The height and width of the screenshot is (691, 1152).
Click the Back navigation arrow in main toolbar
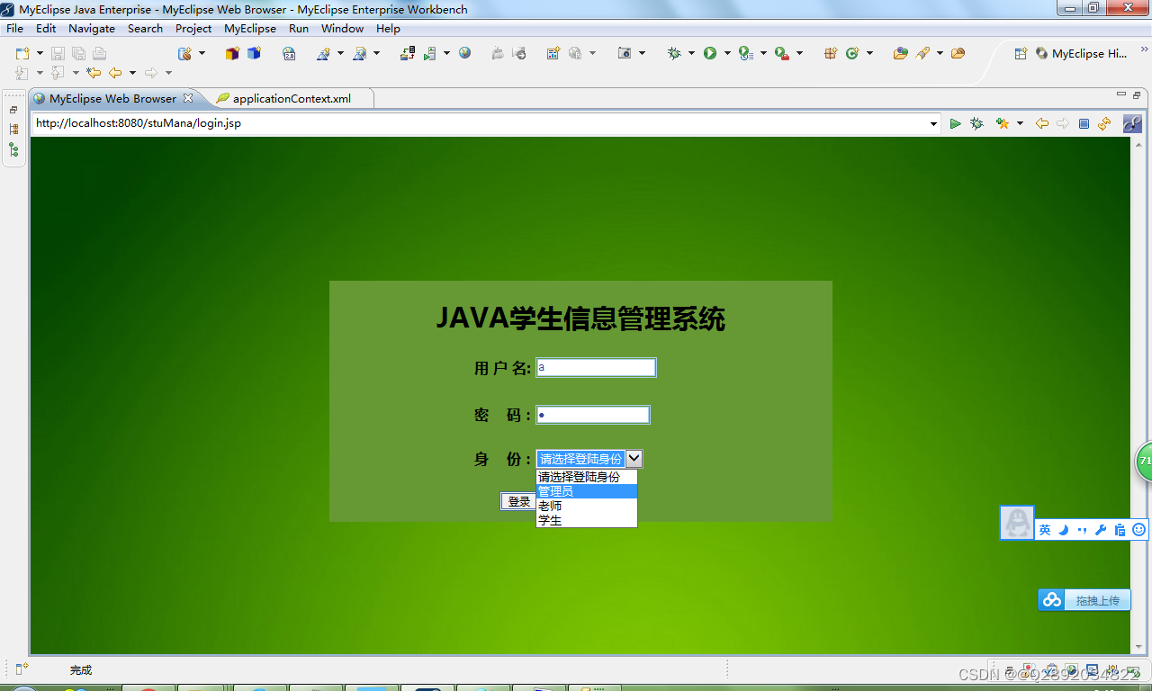115,73
